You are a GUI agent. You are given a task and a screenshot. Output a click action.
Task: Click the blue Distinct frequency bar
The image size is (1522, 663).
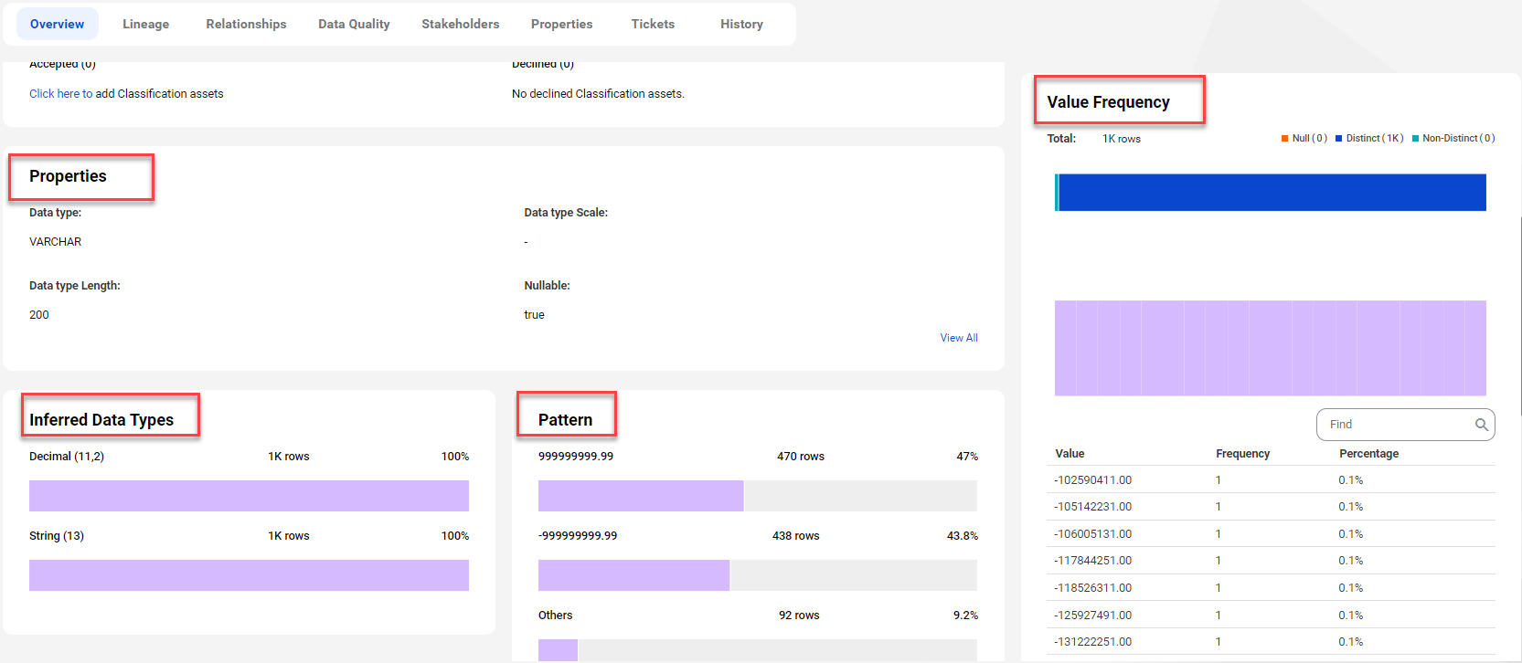click(1272, 193)
